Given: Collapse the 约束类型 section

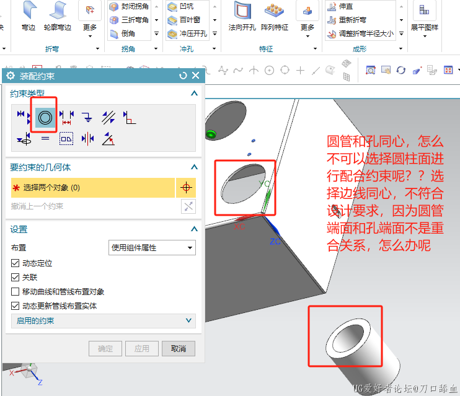Looking at the screenshot, I should point(194,93).
